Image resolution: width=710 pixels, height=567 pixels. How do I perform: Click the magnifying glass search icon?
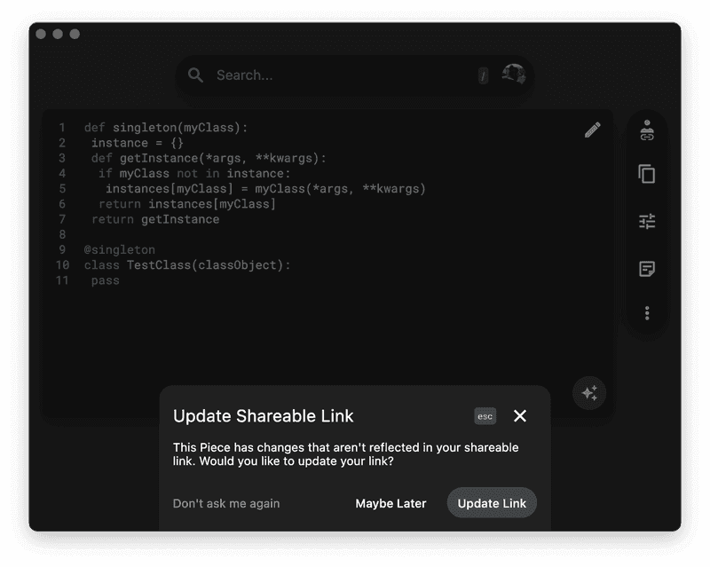(196, 75)
